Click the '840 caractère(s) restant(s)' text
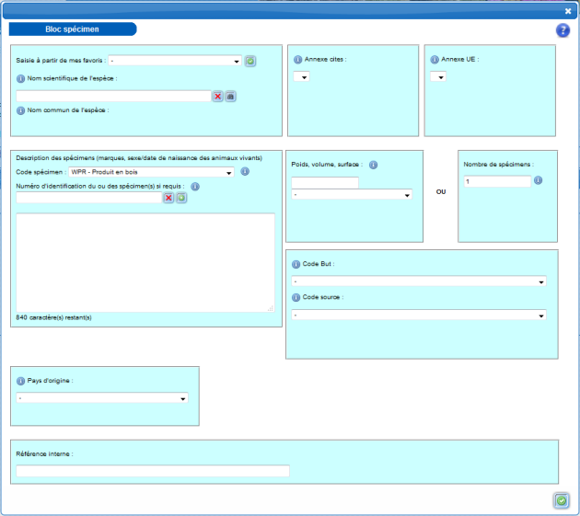 pyautogui.click(x=53, y=317)
